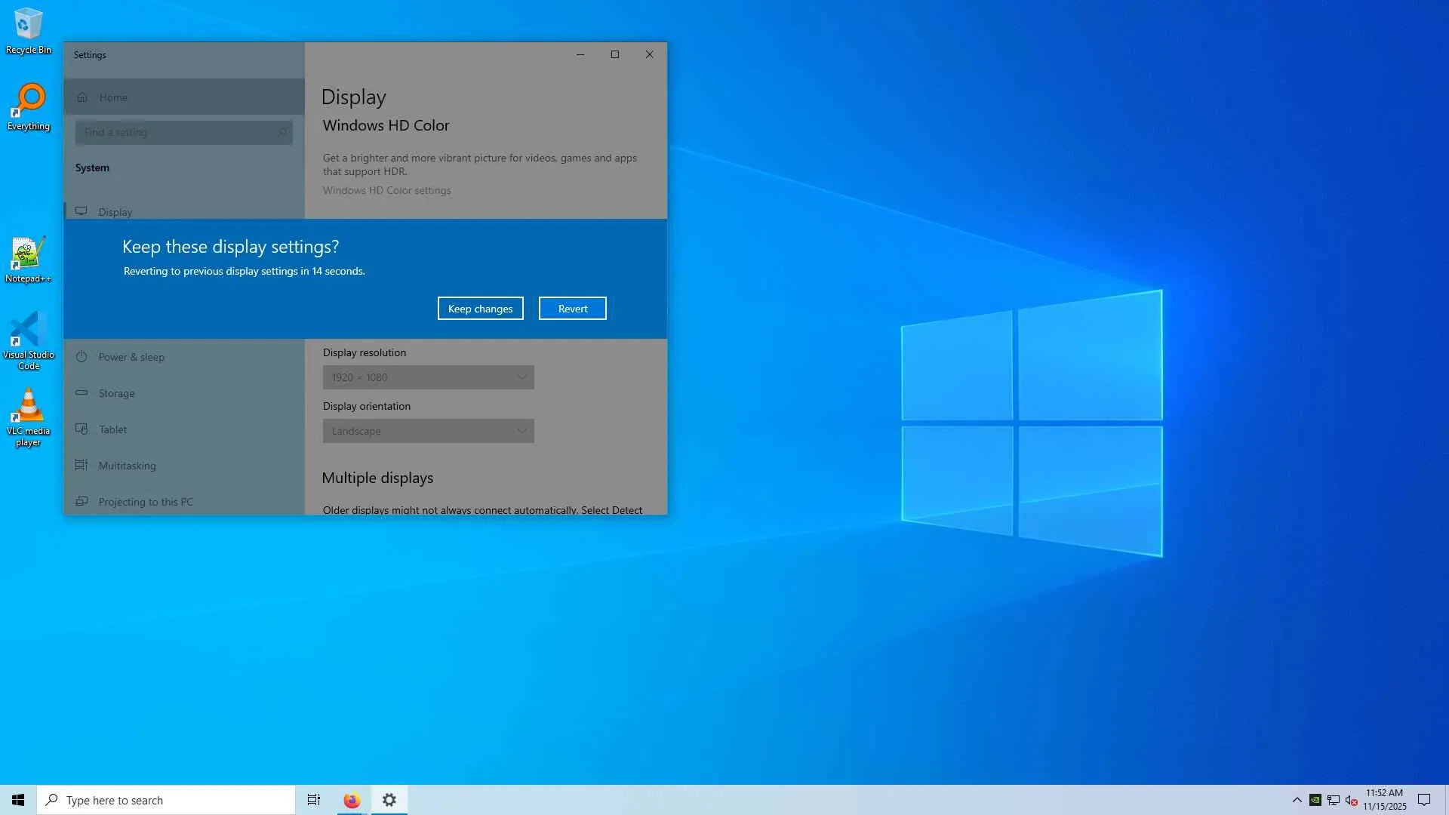Open Power & sleep settings
1449x815 pixels.
click(x=131, y=357)
